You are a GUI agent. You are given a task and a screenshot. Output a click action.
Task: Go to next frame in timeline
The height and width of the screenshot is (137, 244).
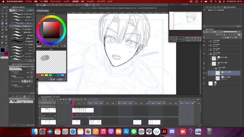[x=64, y=100]
